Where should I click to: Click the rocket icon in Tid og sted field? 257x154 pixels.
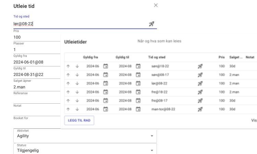tap(151, 24)
